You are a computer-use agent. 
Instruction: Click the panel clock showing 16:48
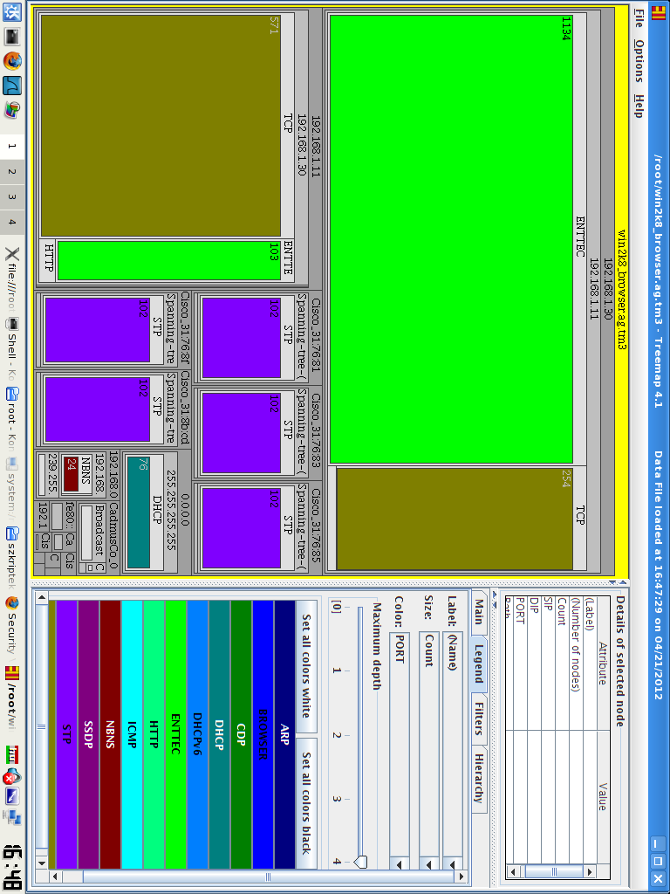coord(12,866)
